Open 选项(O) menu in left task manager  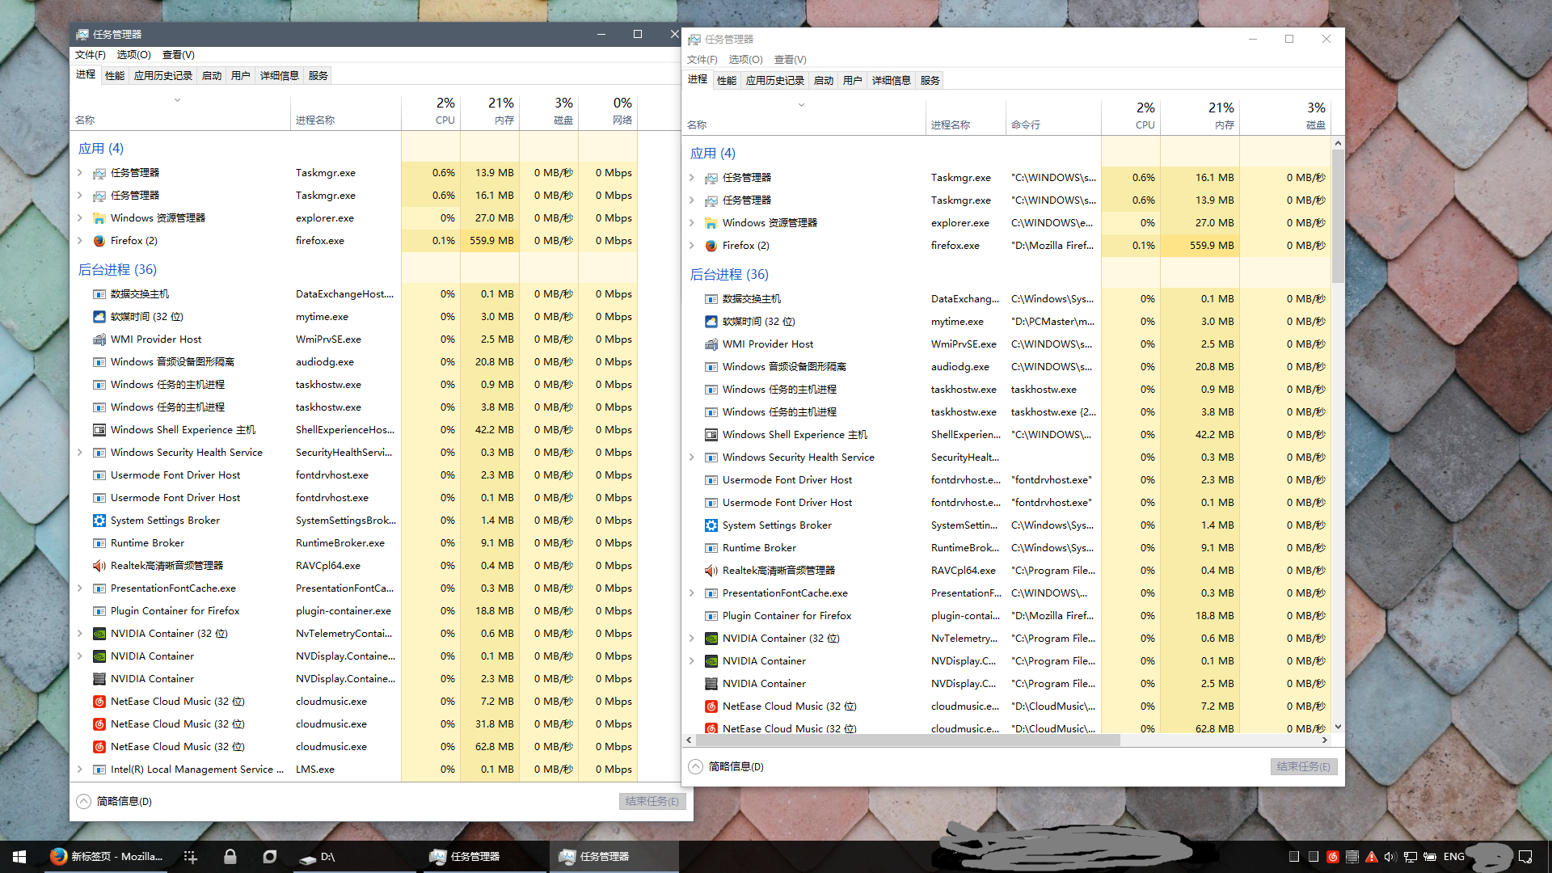pos(133,55)
